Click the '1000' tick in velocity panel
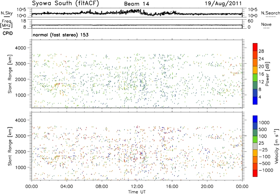Viewport: 280px width, 194px height. click(21, 167)
